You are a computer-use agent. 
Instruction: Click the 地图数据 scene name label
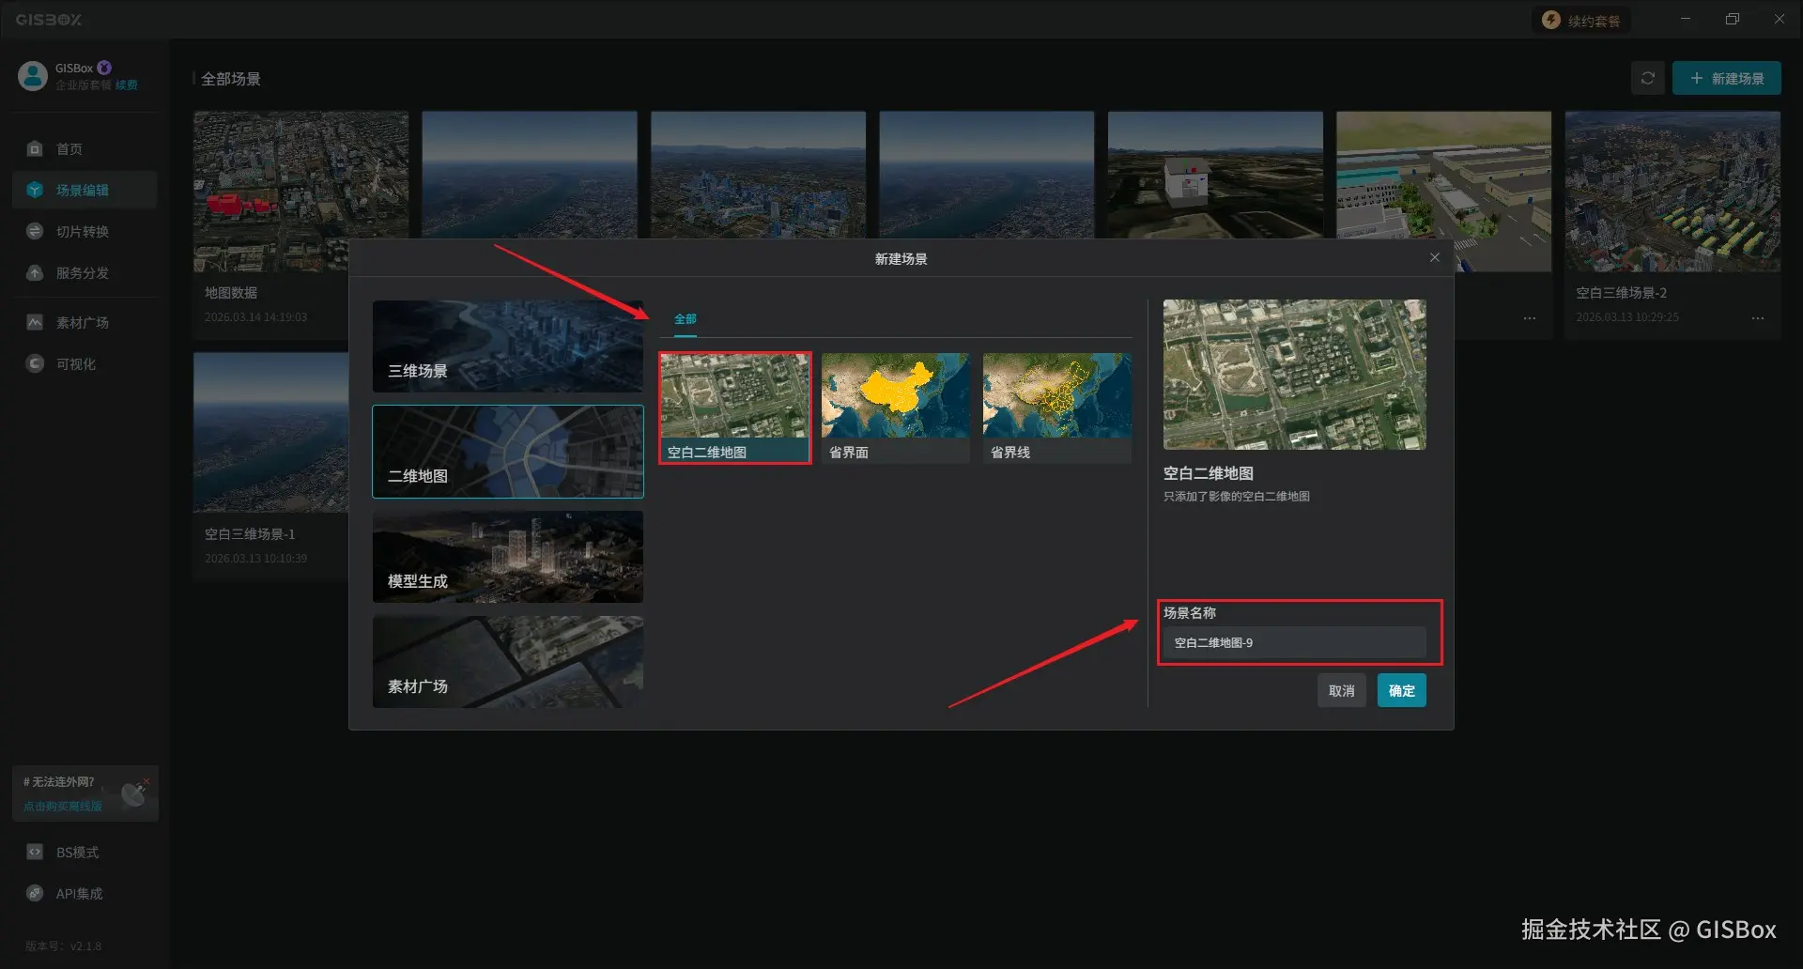(231, 293)
